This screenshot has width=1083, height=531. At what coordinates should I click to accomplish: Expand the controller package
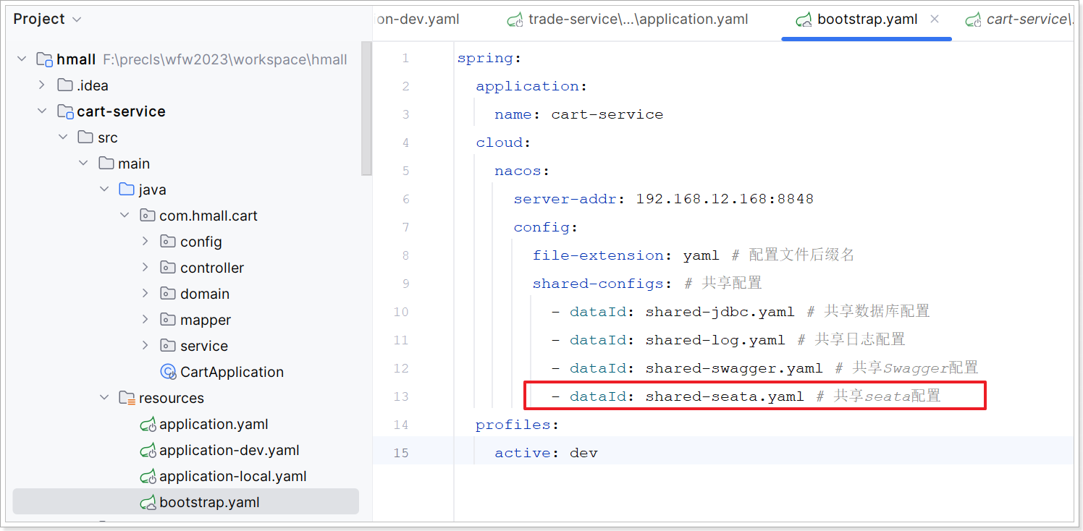pos(146,268)
